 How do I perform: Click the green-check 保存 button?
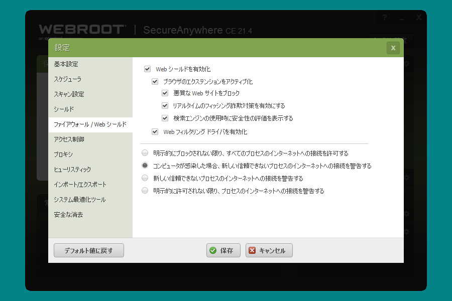point(223,250)
